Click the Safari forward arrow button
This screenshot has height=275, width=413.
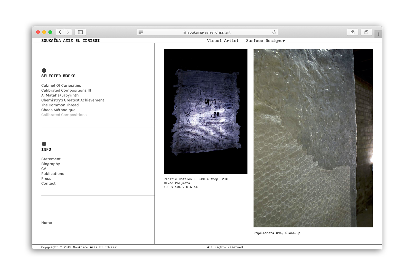(x=68, y=32)
